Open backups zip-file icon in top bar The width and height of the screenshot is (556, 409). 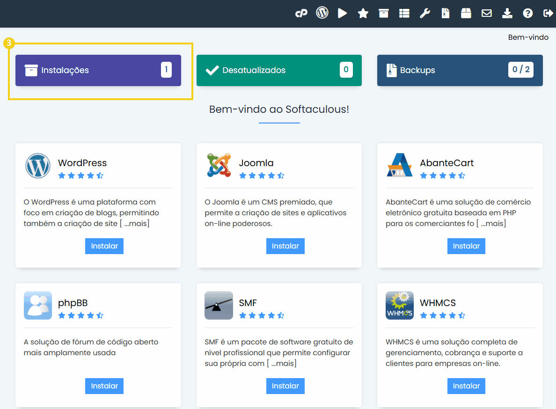pyautogui.click(x=446, y=14)
